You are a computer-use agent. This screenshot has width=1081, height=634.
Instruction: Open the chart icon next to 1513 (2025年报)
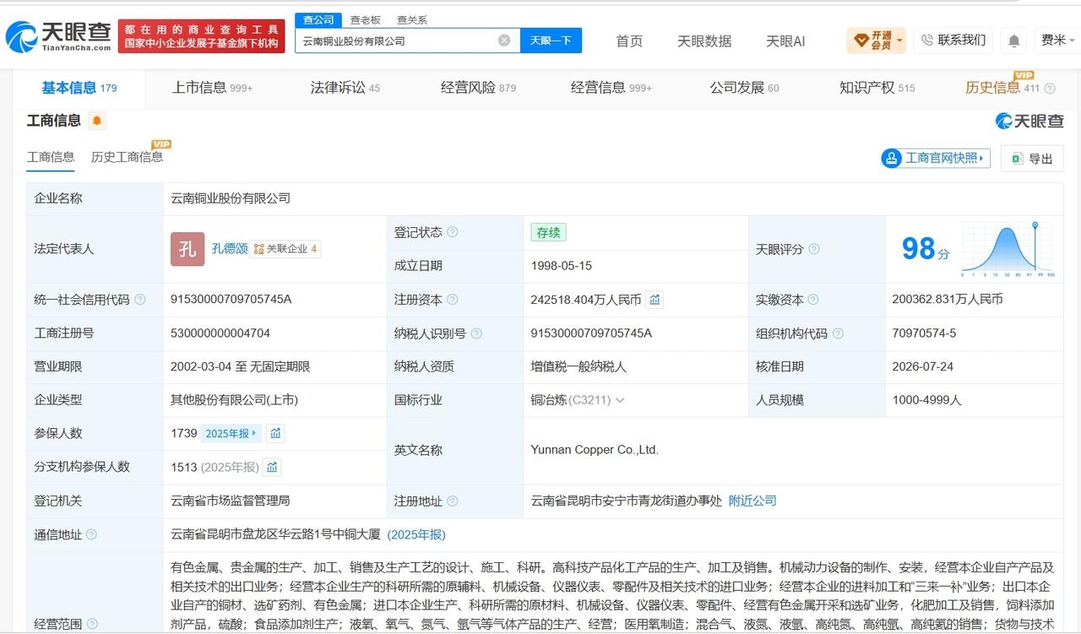[x=271, y=467]
